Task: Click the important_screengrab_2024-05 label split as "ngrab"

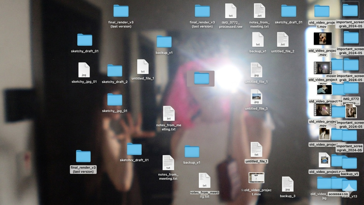Action: [349, 148]
